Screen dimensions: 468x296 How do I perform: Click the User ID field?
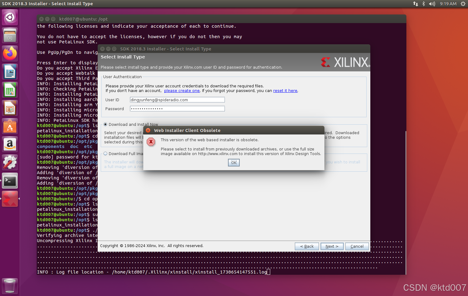(x=177, y=100)
